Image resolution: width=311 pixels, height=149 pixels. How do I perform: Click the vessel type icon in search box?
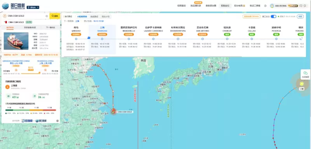(x=4, y=16)
